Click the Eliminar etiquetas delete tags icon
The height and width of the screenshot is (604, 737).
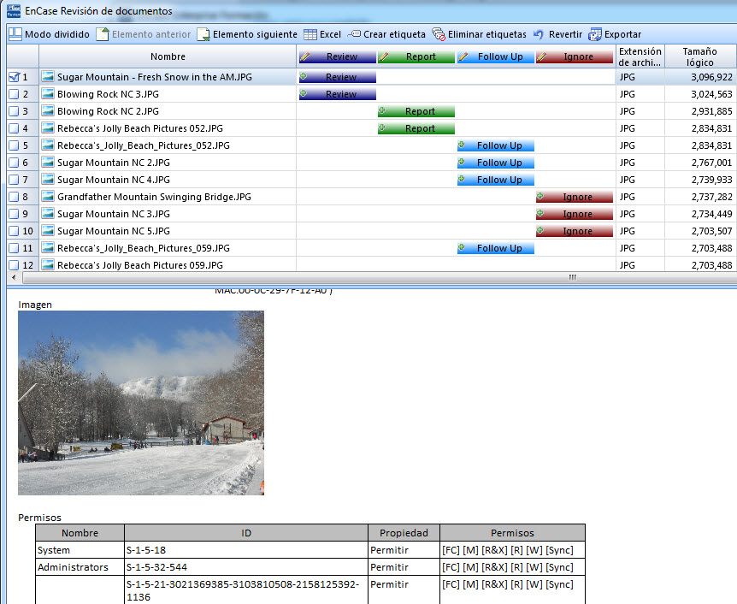tap(439, 34)
